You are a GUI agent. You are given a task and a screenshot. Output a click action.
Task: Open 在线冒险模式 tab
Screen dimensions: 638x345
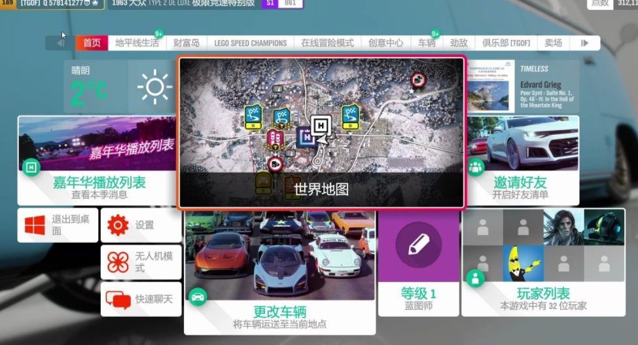pos(328,43)
